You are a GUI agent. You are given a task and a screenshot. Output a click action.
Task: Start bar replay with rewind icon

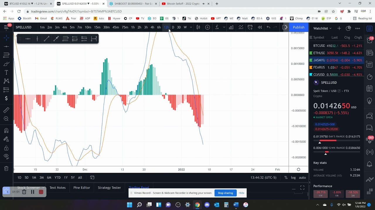(x=260, y=27)
